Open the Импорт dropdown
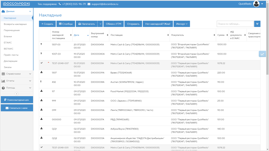Screen dimensions: 269x151 [x=182, y=24]
